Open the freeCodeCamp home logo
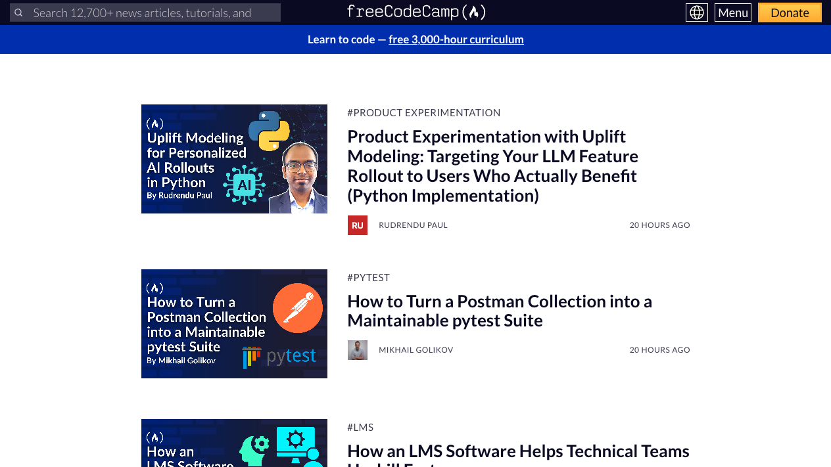Viewport: 831px width, 467px height. tap(416, 12)
